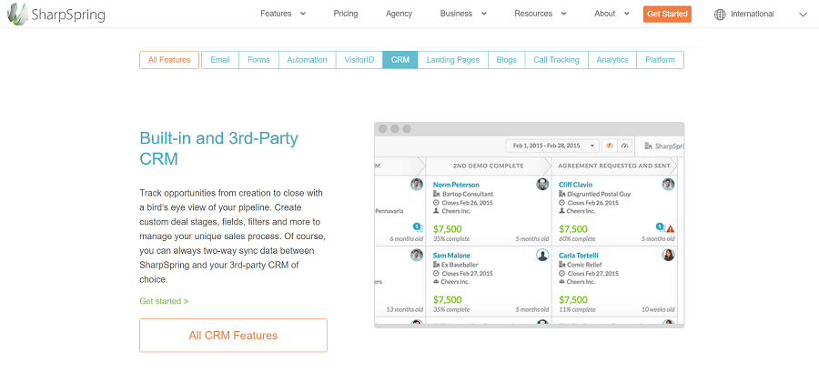Click the building icon beside Bartop Consultant

coord(436,194)
